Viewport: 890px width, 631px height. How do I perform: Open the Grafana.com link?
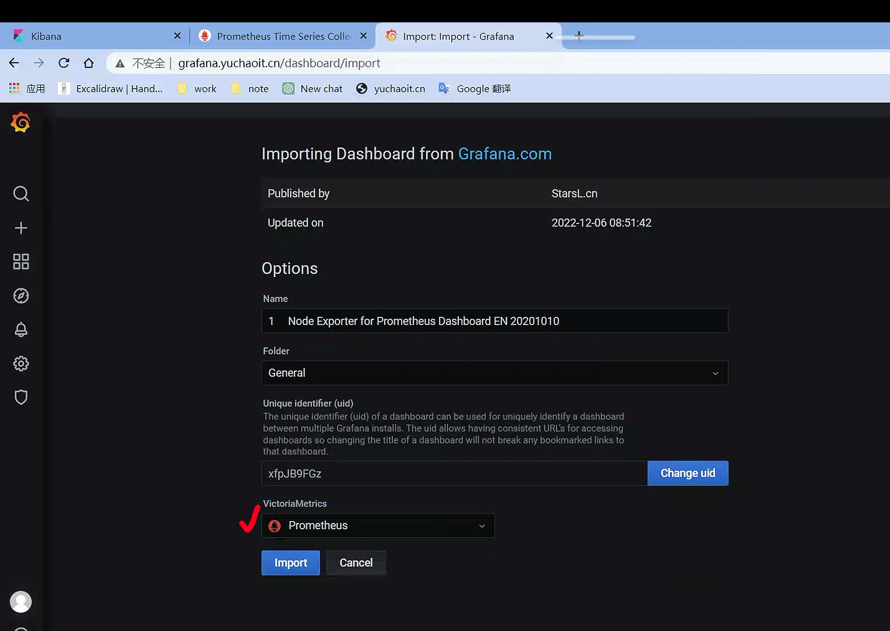(504, 154)
